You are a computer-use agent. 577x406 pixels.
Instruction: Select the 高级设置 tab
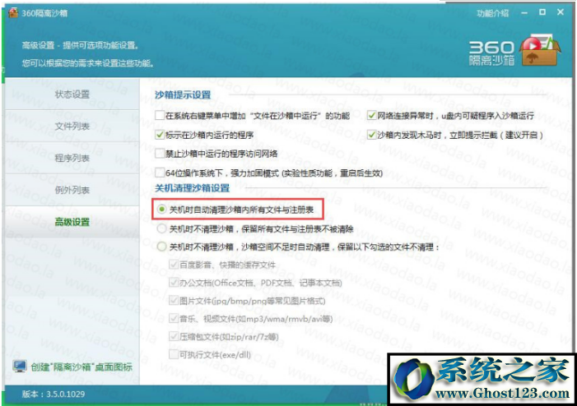[x=72, y=222]
